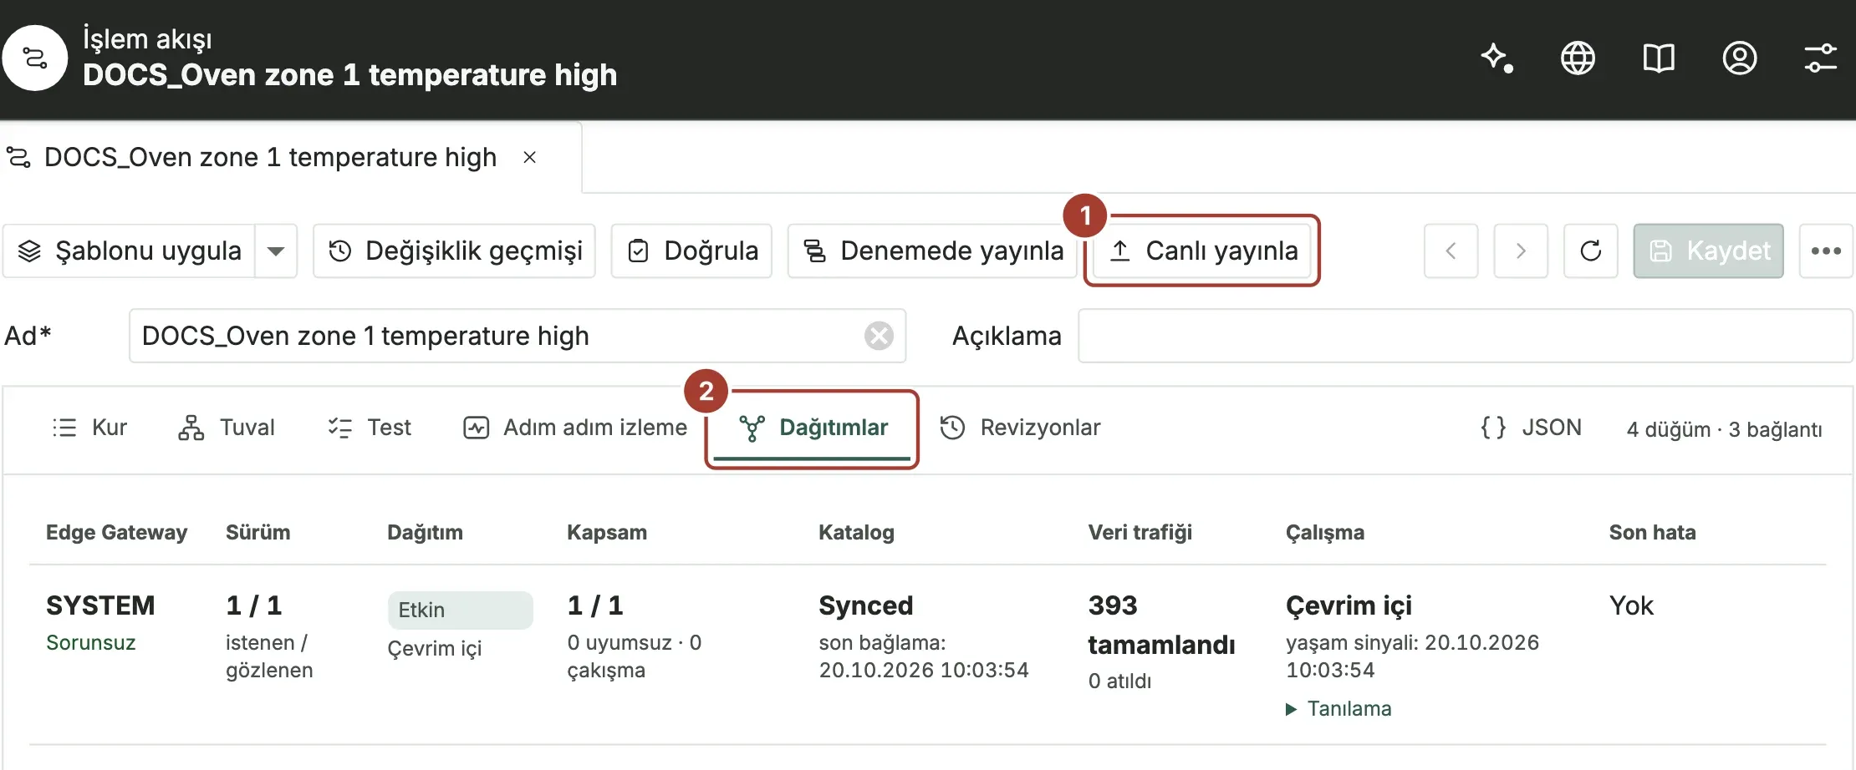
Task: Click the Sorunsuz status text
Action: [x=91, y=643]
